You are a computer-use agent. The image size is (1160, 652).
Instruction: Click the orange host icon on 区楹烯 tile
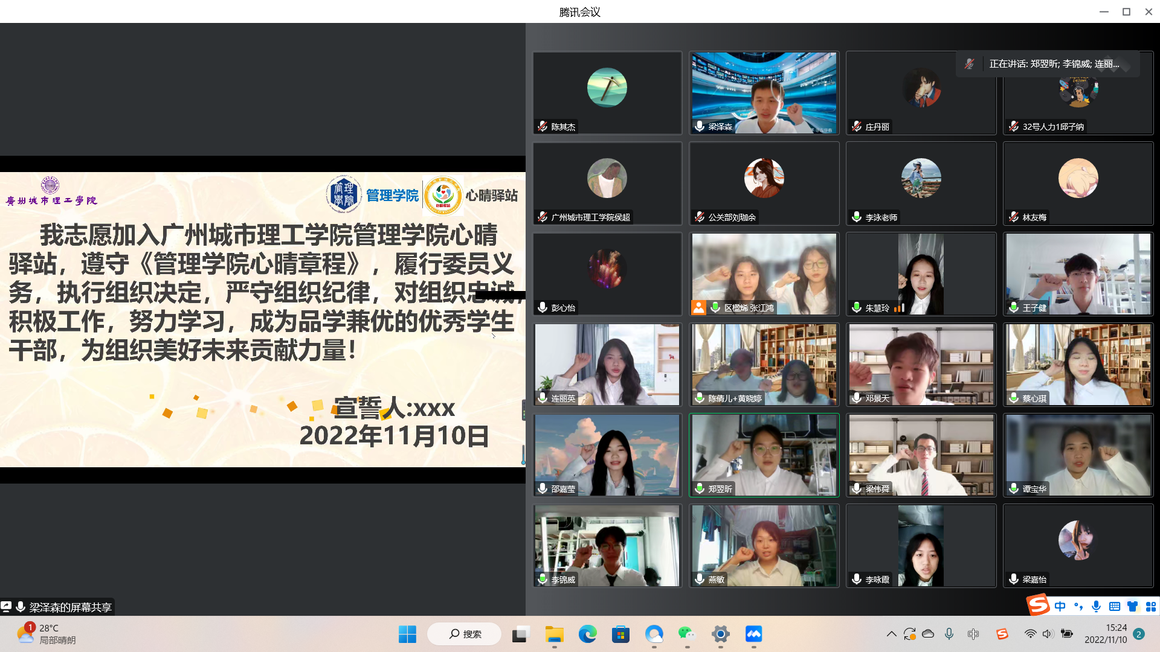pos(698,307)
